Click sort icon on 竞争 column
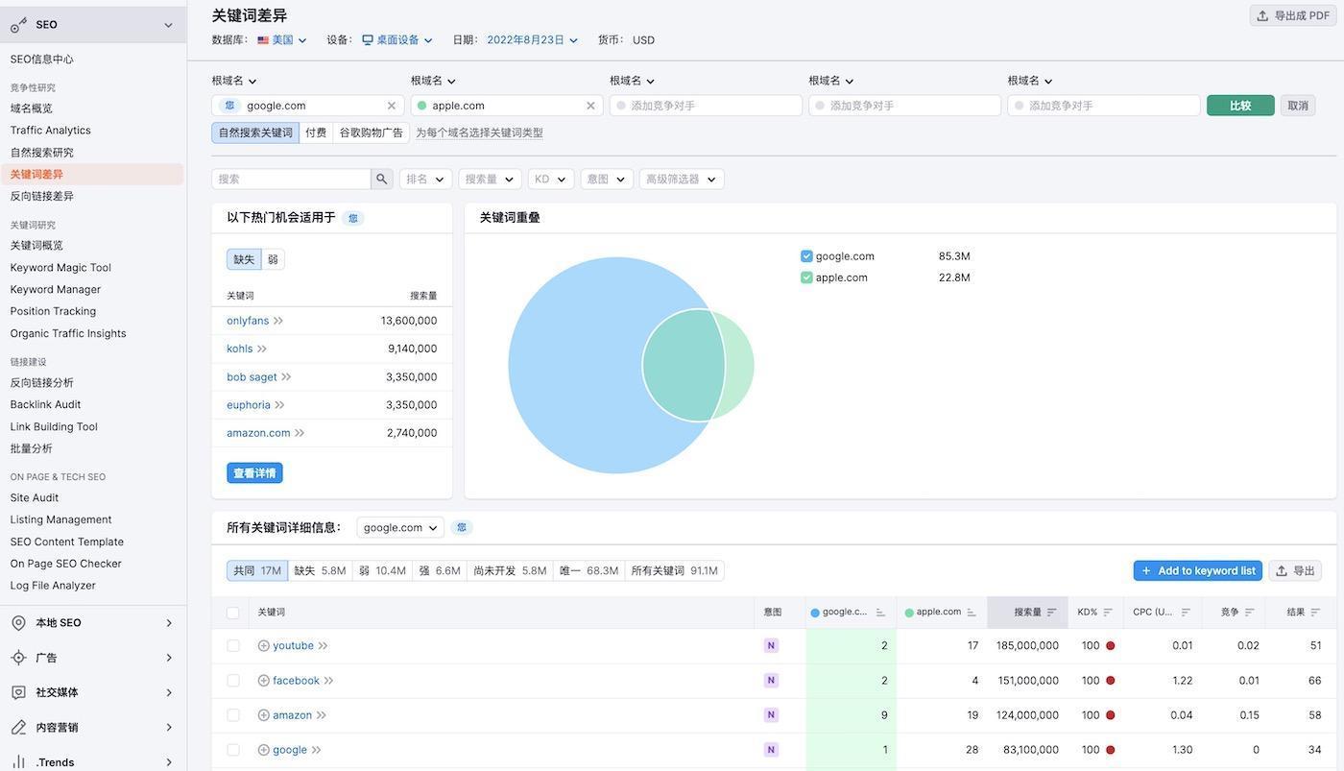The width and height of the screenshot is (1344, 771). (1249, 613)
